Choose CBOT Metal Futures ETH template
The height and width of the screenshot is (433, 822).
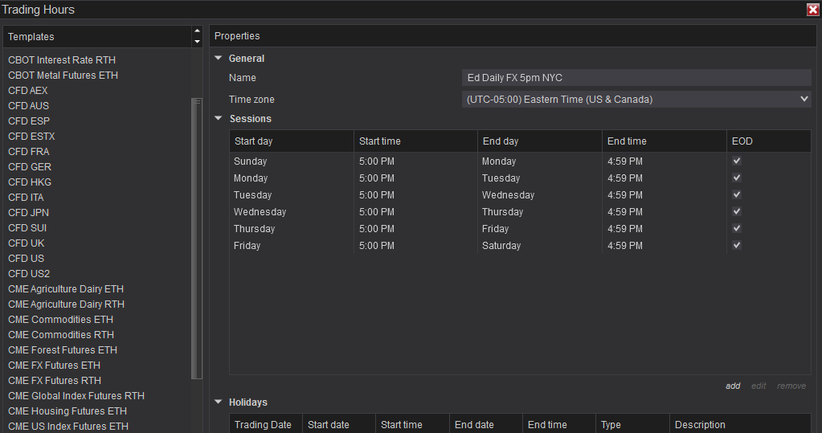coord(63,76)
